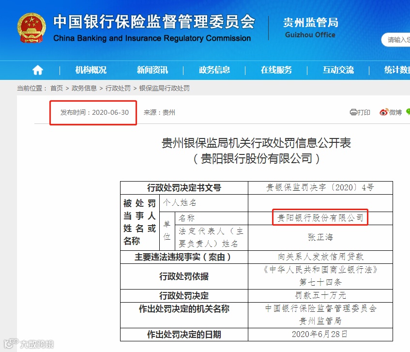The width and height of the screenshot is (410, 352).
Task: Go to 银保监局行政处罚 in breadcrumb
Action: coord(165,89)
